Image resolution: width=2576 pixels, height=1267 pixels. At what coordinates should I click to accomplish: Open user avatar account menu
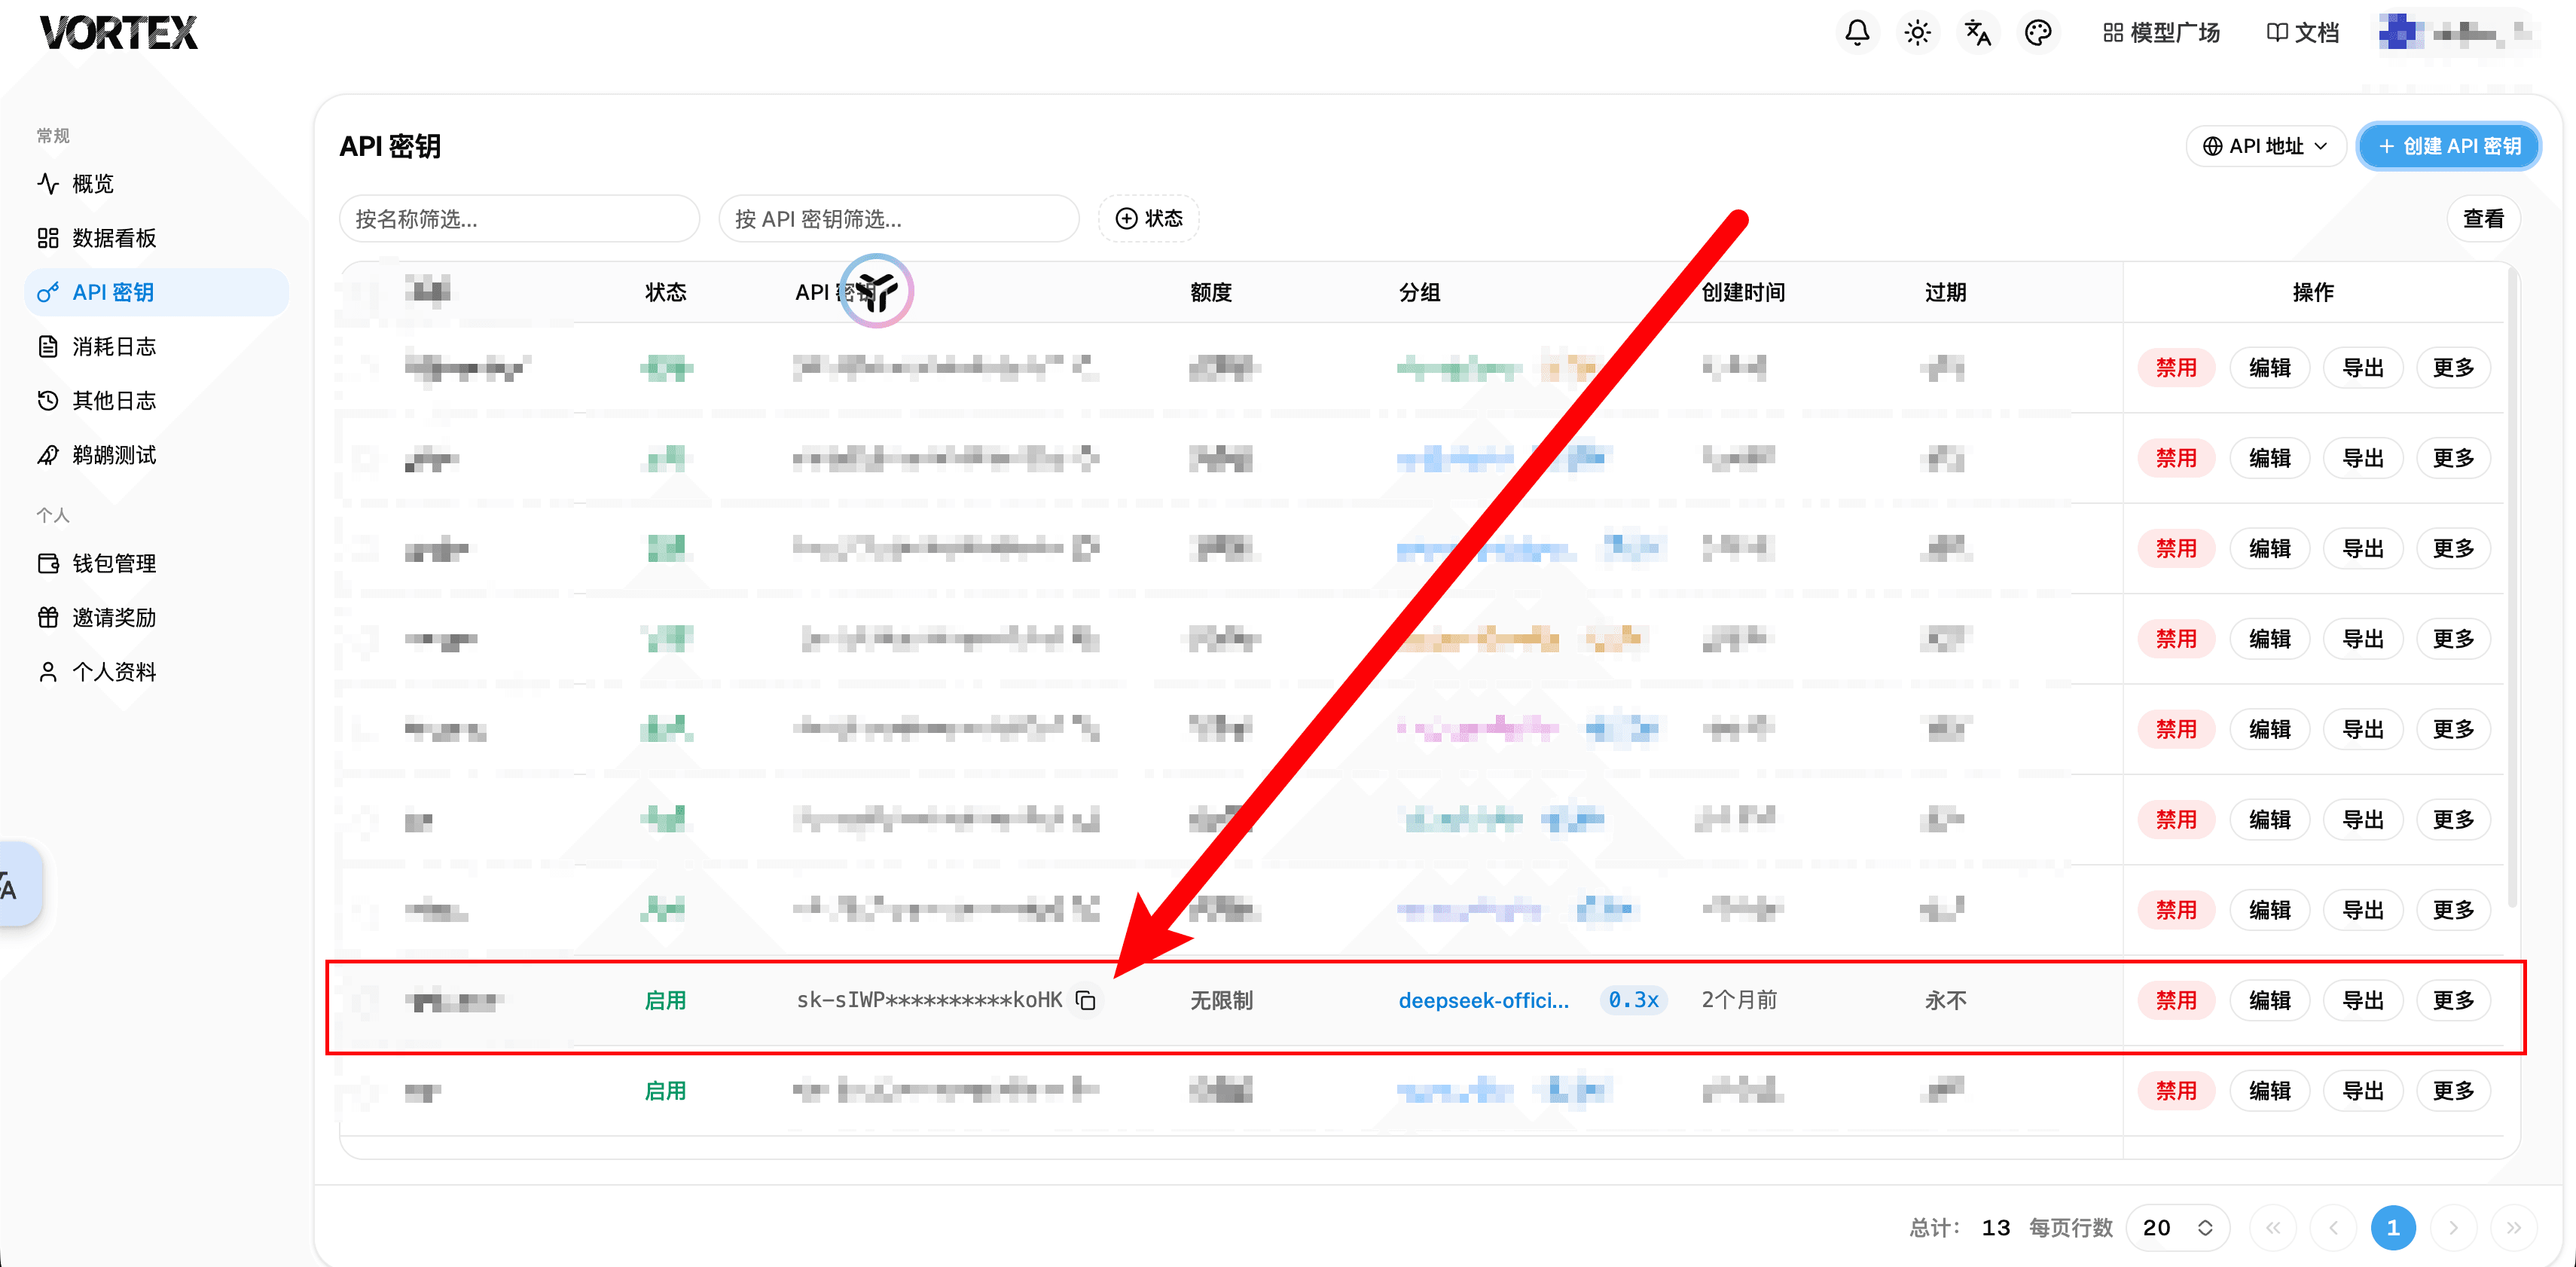click(x=2458, y=33)
